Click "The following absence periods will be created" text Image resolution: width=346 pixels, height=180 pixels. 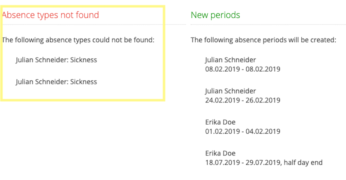click(x=264, y=40)
